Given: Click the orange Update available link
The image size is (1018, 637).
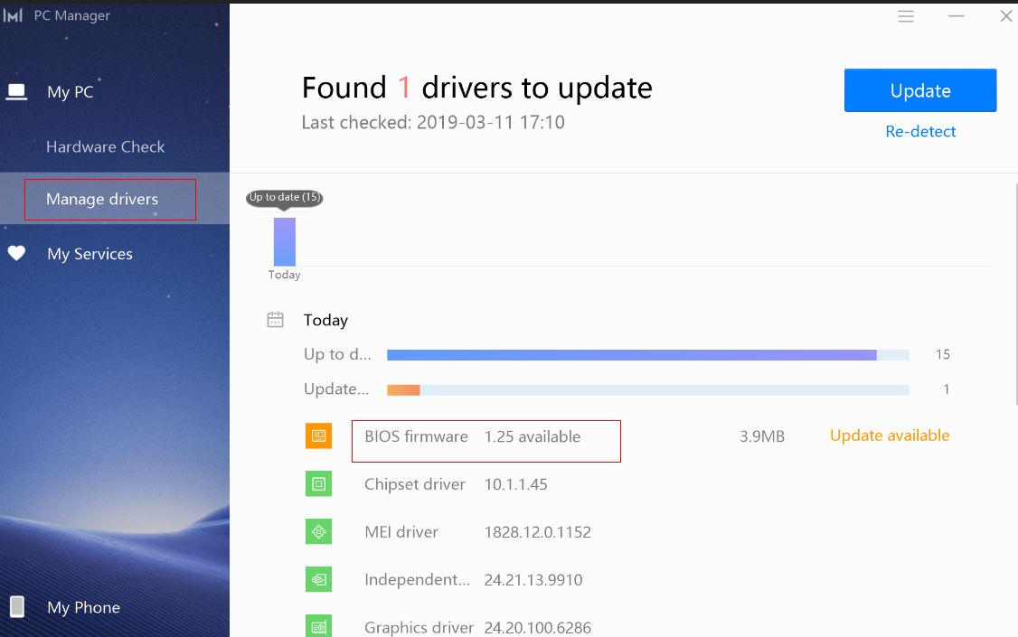Looking at the screenshot, I should (890, 436).
